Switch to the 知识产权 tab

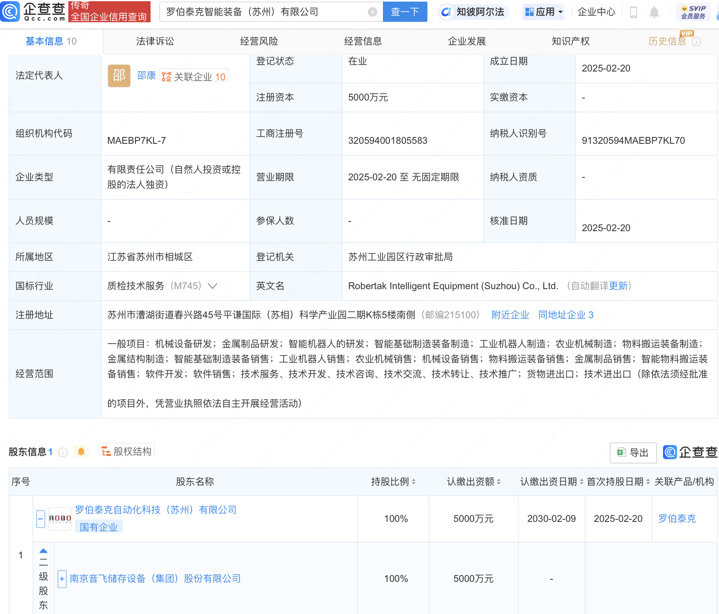pos(570,41)
